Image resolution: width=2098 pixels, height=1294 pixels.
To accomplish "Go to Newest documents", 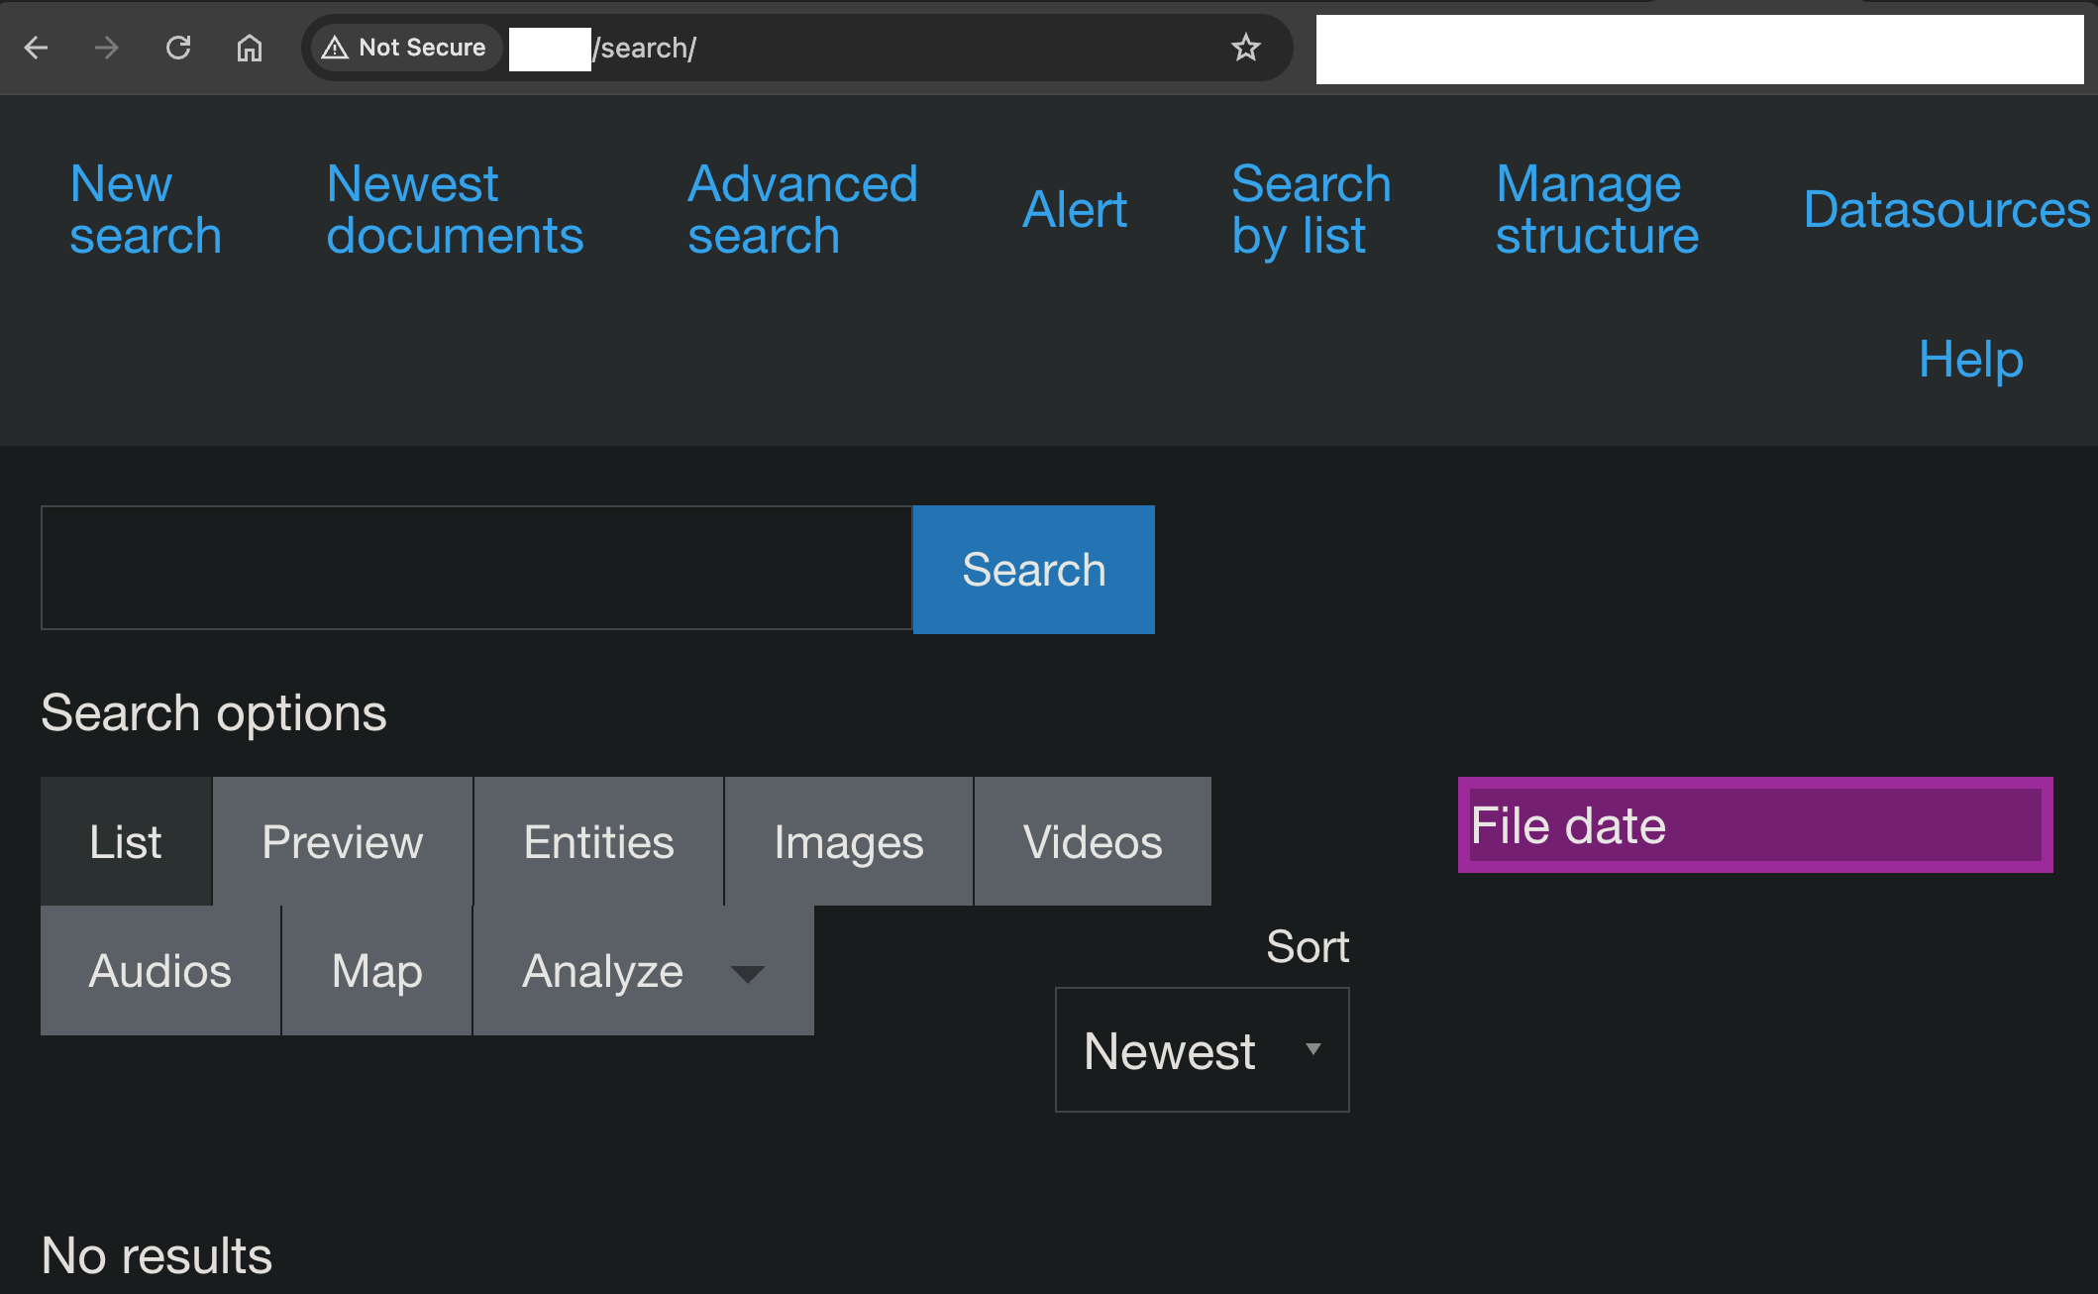I will (x=455, y=209).
